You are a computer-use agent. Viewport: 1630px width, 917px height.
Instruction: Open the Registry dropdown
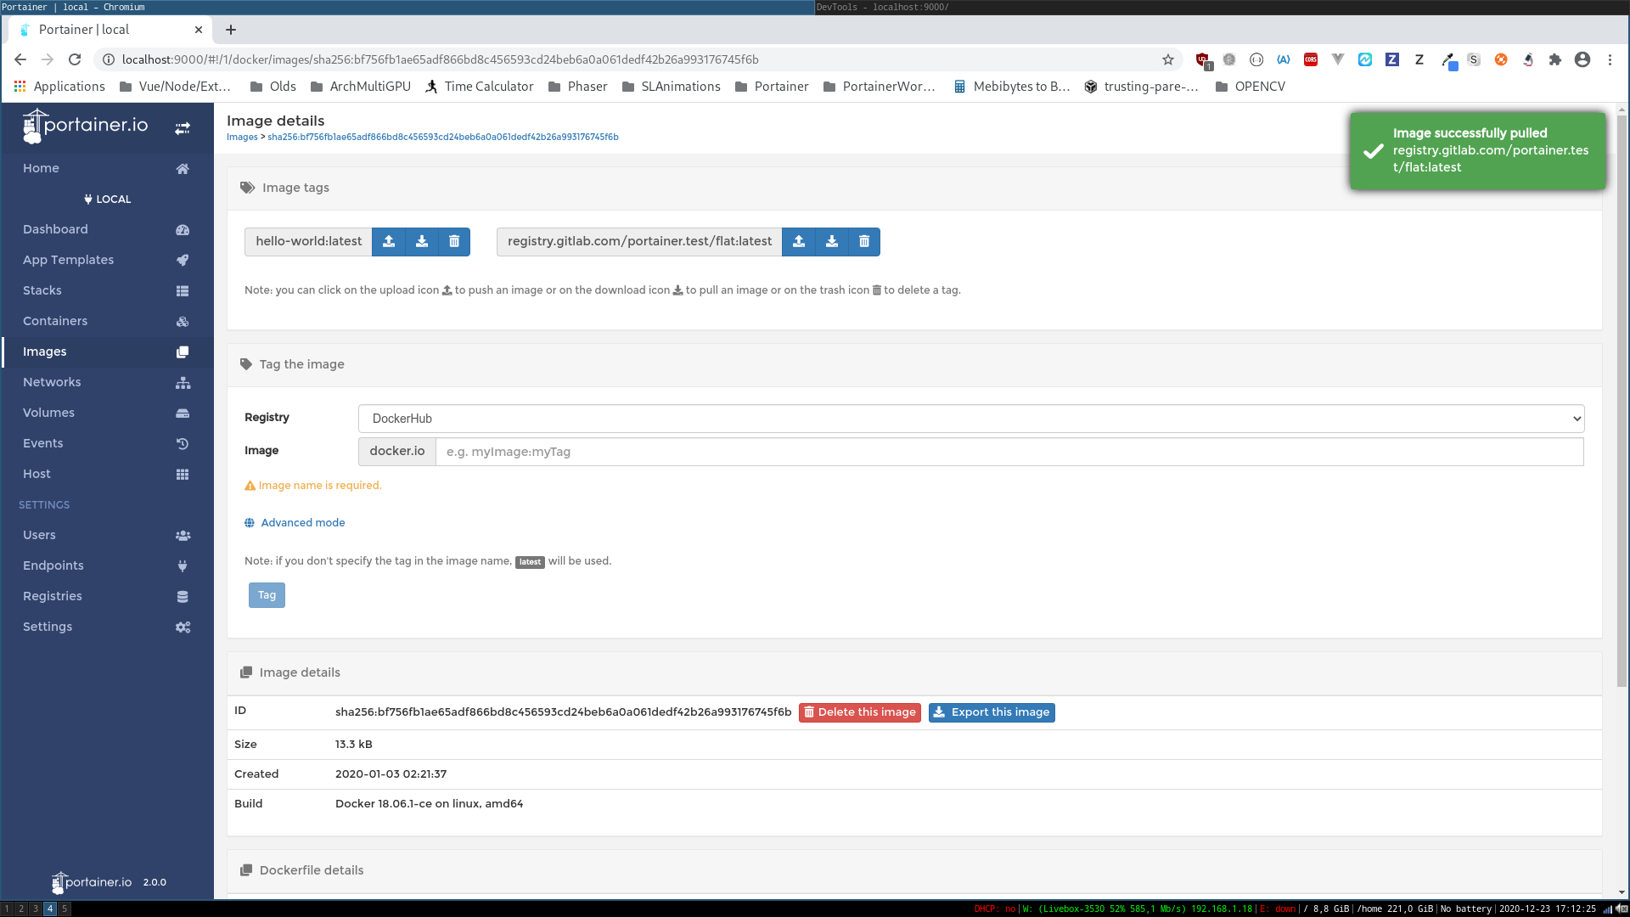click(x=970, y=419)
